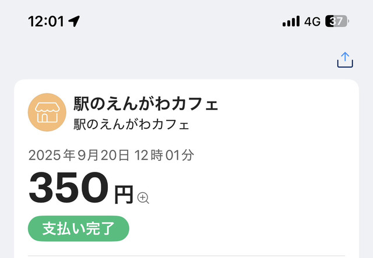The width and height of the screenshot is (373, 258).
Task: Tap the orange store icon
Action: pyautogui.click(x=47, y=112)
